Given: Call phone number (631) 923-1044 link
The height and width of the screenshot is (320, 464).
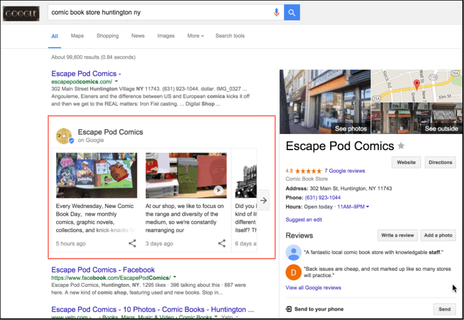Looking at the screenshot, I should 322,198.
